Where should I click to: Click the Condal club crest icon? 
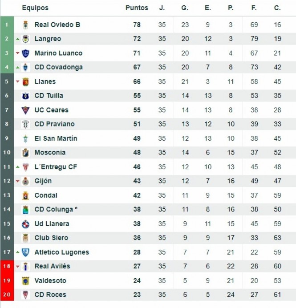(x=25, y=195)
